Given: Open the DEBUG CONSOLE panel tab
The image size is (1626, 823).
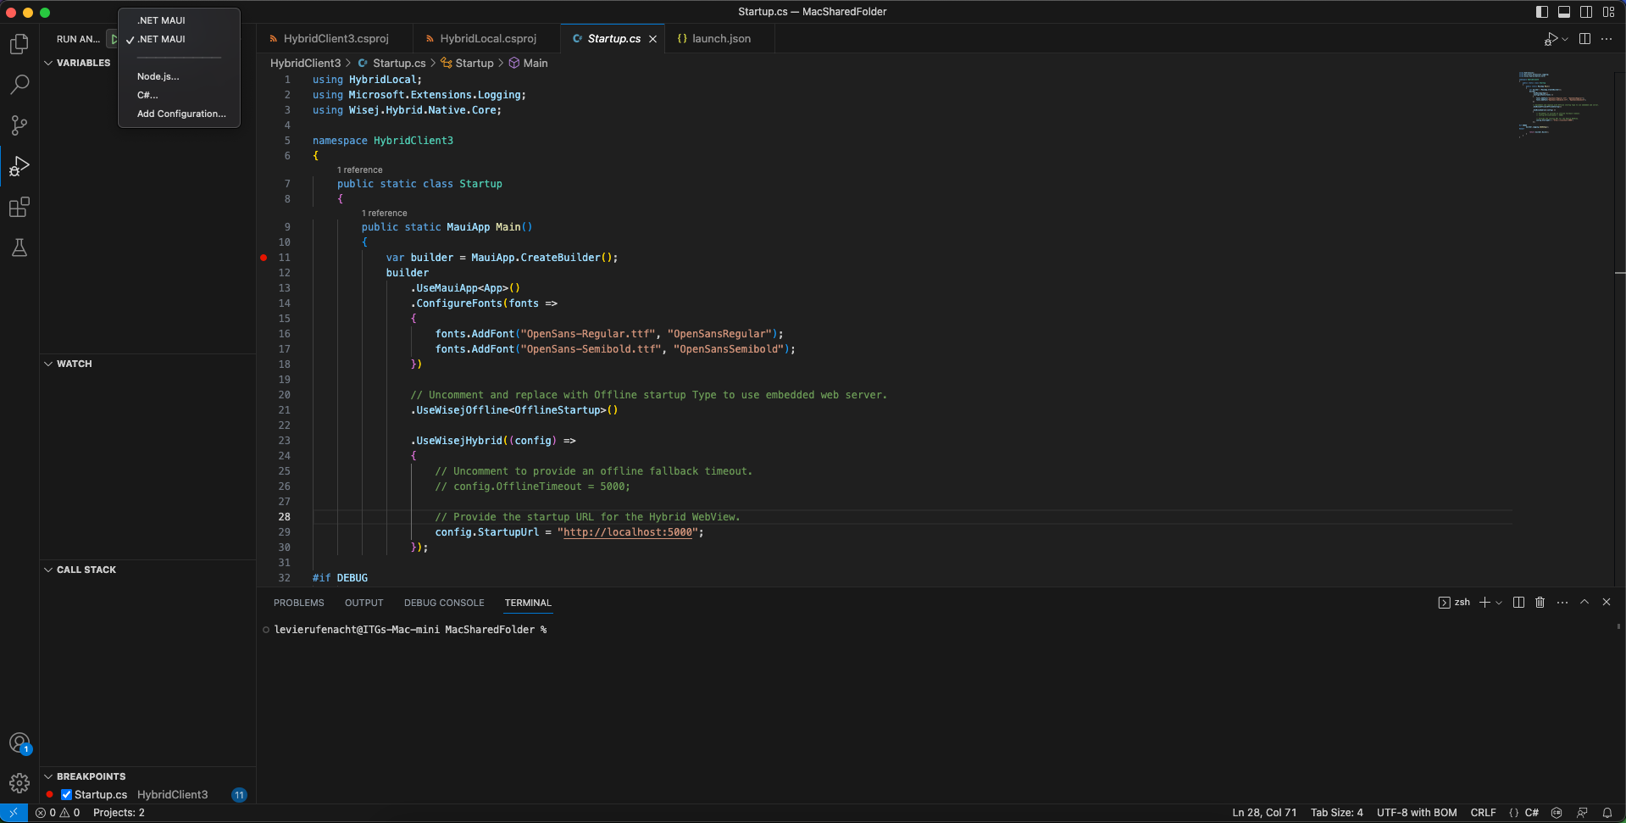Looking at the screenshot, I should pos(444,603).
